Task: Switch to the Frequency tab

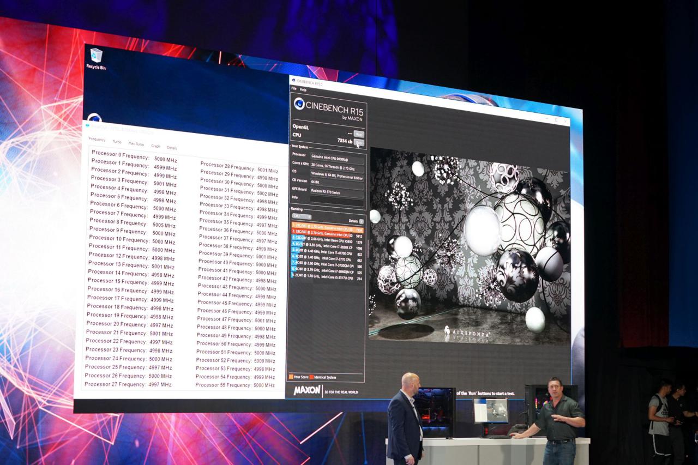Action: coord(97,139)
